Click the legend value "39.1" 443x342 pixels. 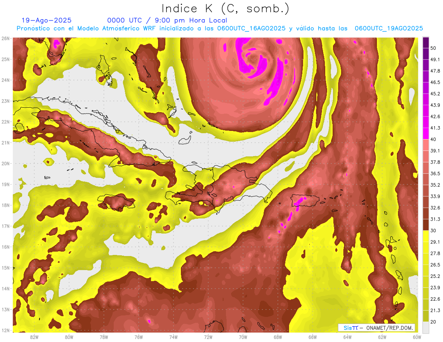point(435,151)
